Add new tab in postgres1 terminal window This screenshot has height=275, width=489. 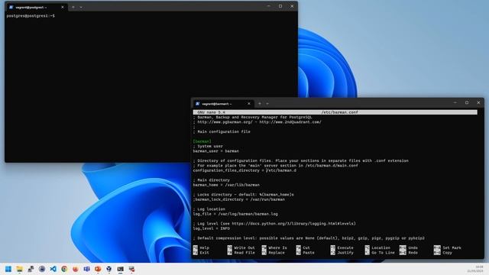click(x=73, y=7)
